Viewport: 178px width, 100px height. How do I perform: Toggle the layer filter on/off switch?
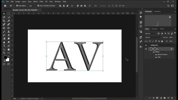coord(175,33)
